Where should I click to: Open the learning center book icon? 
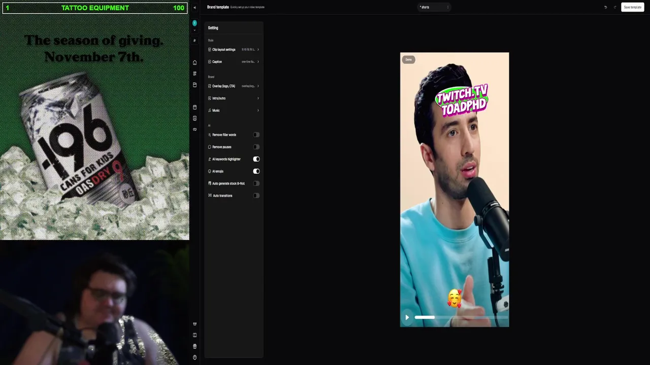pos(194,335)
